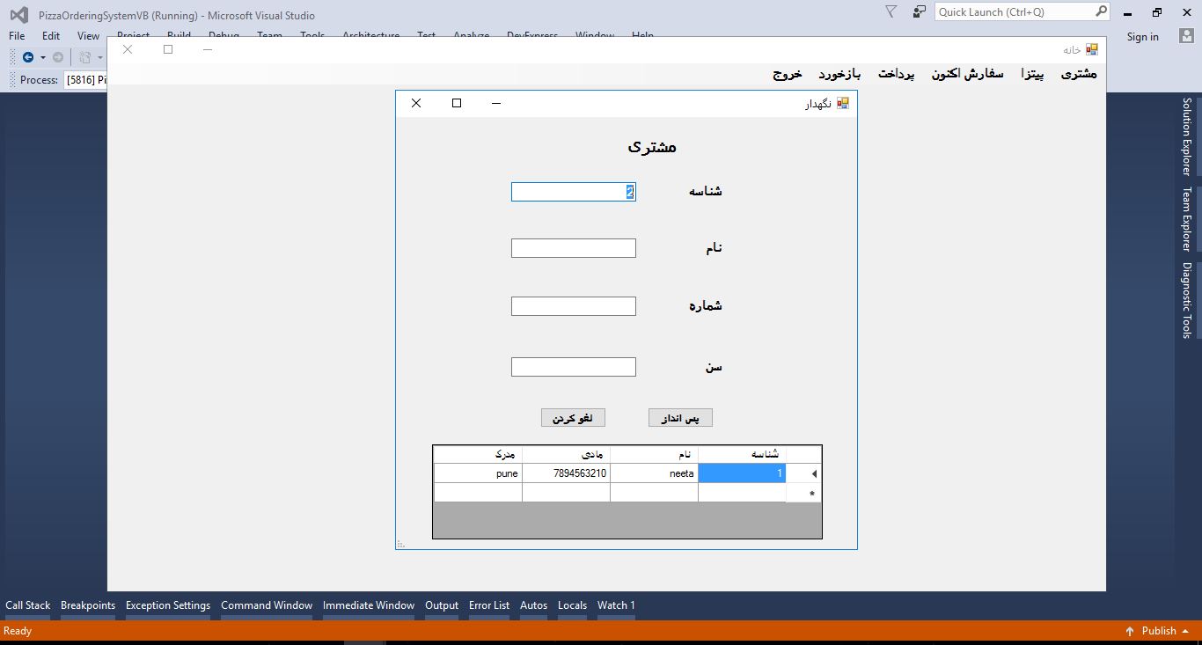Image resolution: width=1202 pixels, height=645 pixels.
Task: Click the مادی column header in grid
Action: click(566, 455)
